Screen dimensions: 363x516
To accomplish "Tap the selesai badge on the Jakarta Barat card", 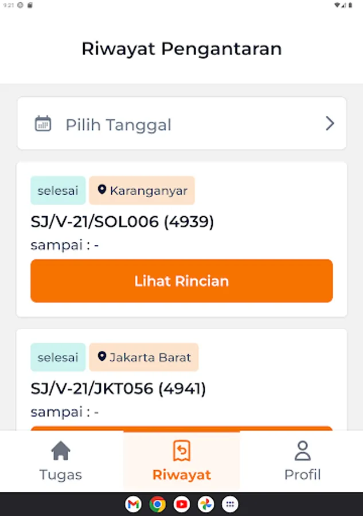I will pos(58,357).
